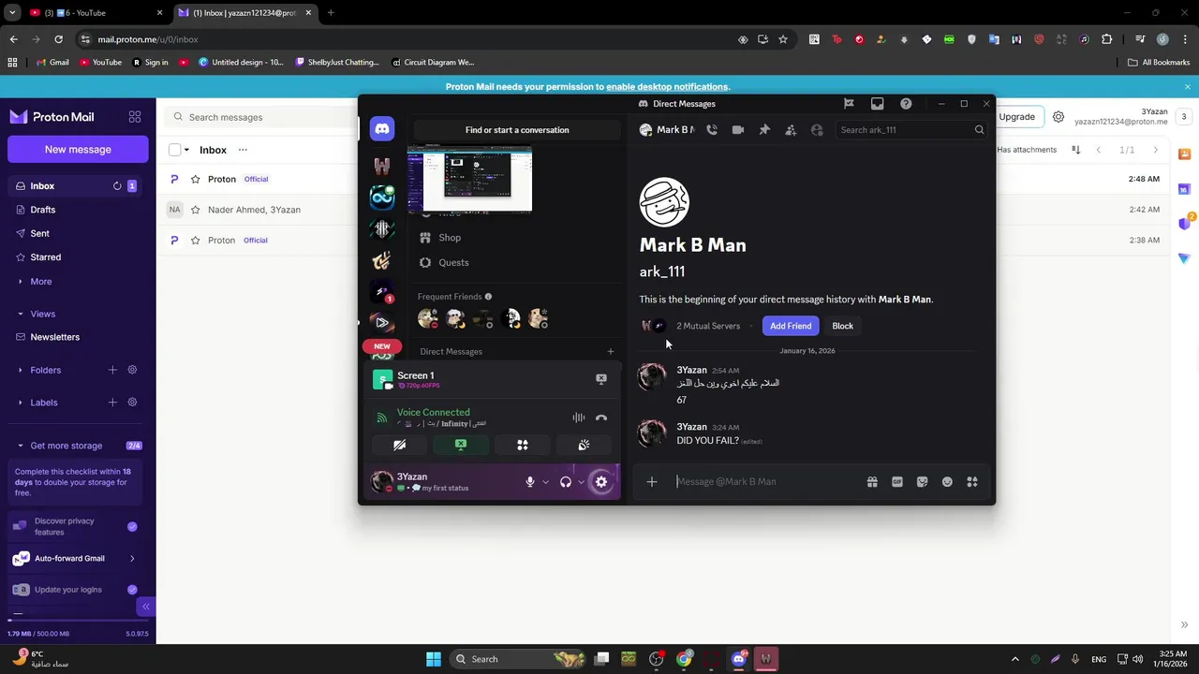Open the Drafts folder
1199x674 pixels.
pos(78,210)
